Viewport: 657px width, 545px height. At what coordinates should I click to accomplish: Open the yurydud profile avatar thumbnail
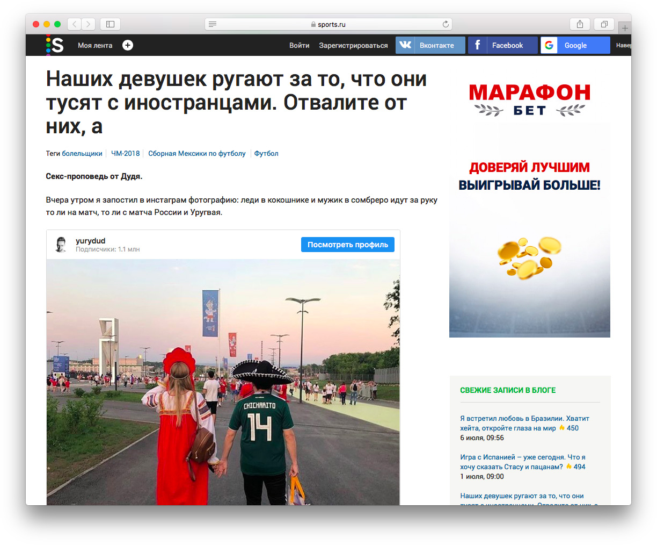pos(61,245)
